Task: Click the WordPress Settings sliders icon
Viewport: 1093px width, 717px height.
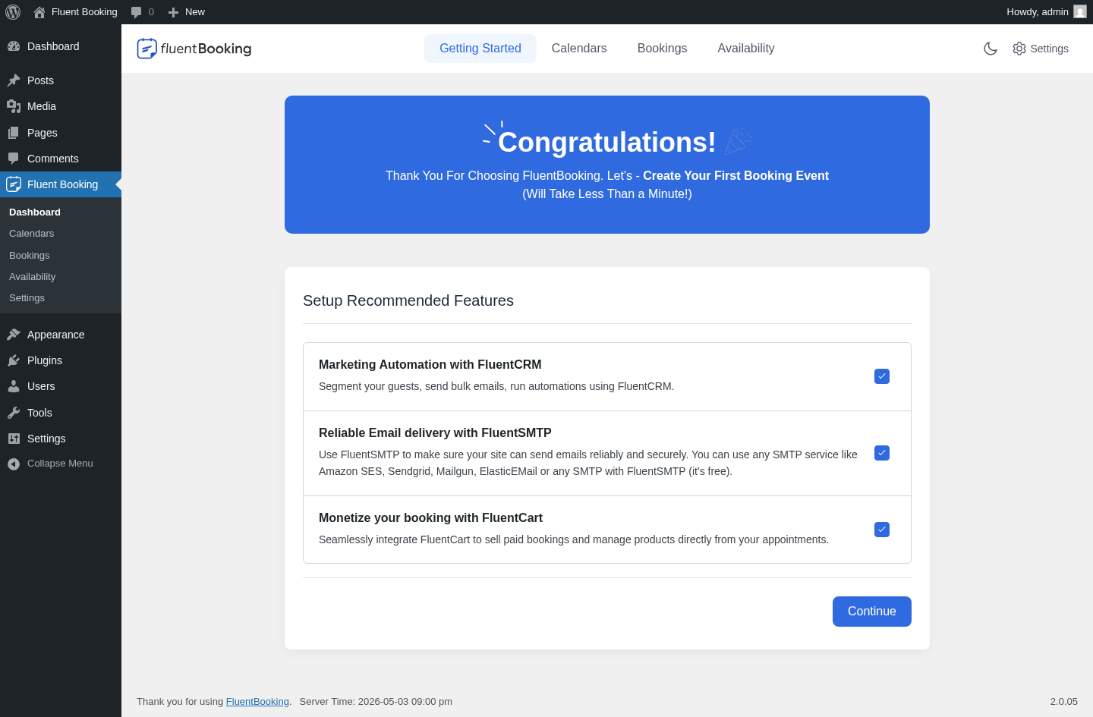Action: [14, 439]
